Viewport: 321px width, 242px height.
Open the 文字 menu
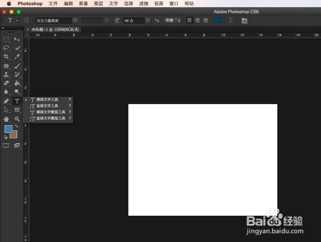pyautogui.click(x=114, y=4)
